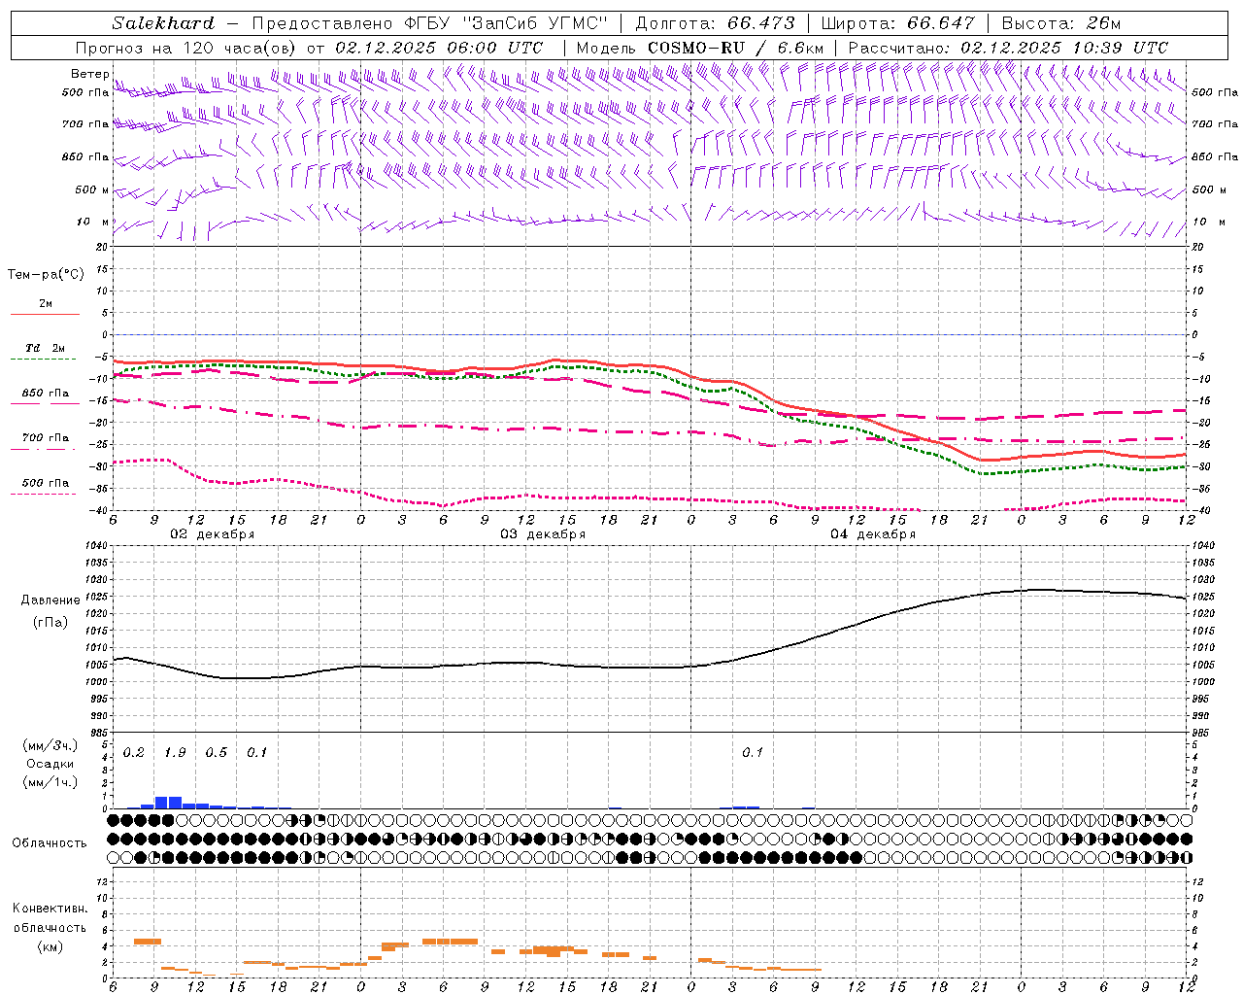The image size is (1243, 995).
Task: Select the "COSMO-RU / 6.6км" model label
Action: click(735, 48)
